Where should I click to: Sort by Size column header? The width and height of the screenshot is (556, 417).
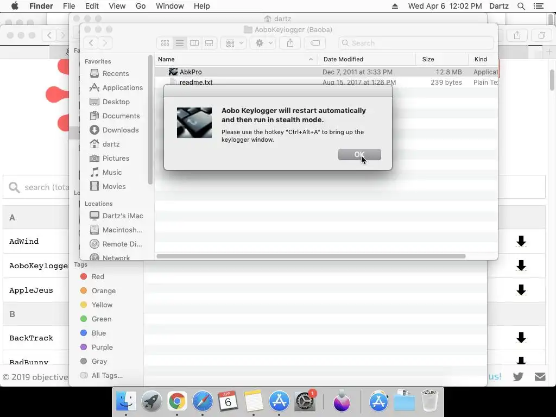[x=442, y=59]
